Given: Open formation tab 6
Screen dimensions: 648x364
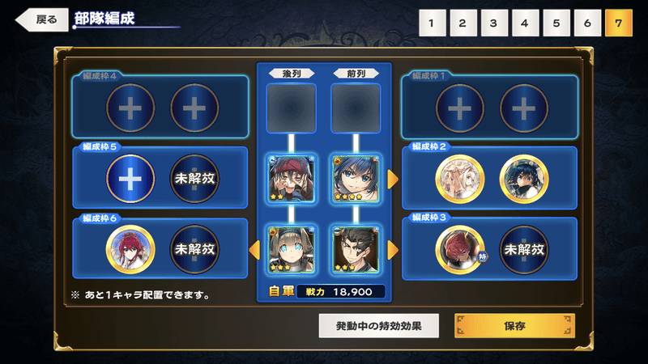Looking at the screenshot, I should (587, 23).
